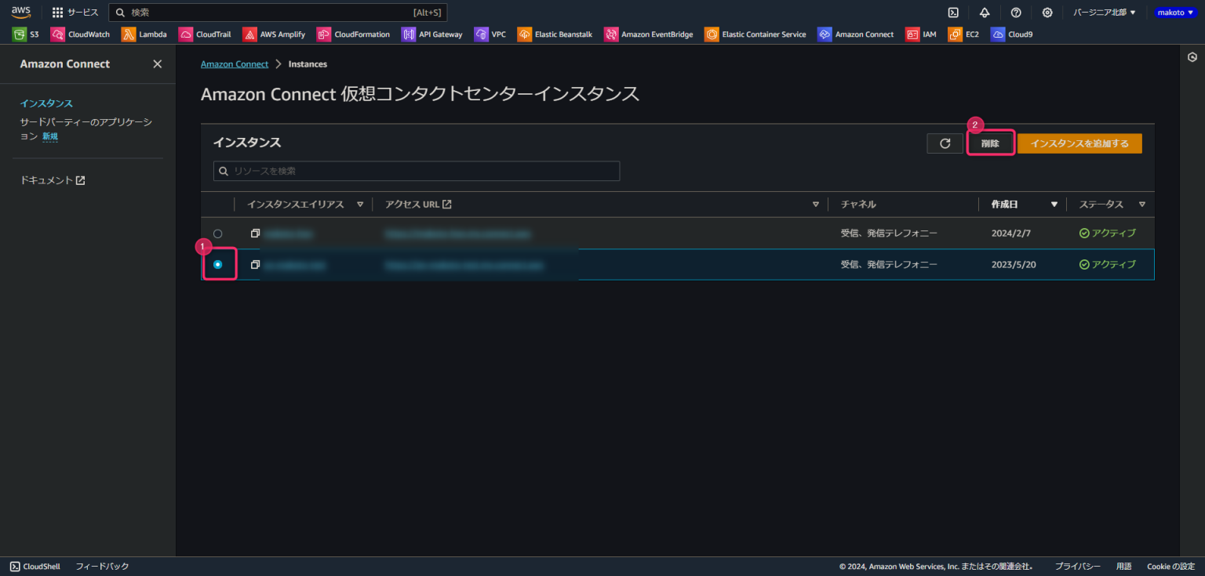
Task: Launch CloudShell from the status bar
Action: (x=35, y=566)
